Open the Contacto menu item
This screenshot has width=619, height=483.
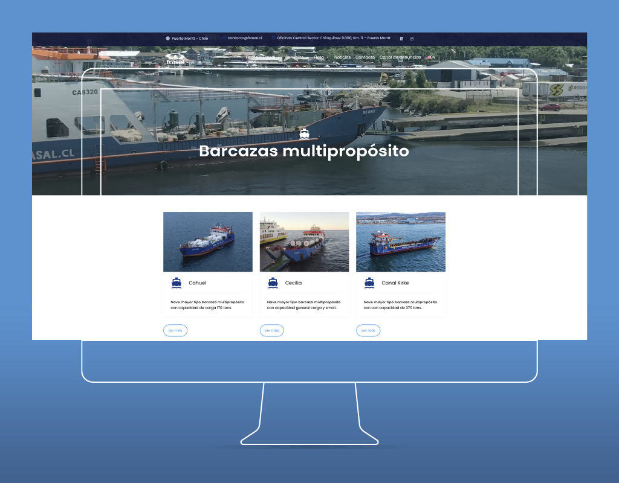365,57
